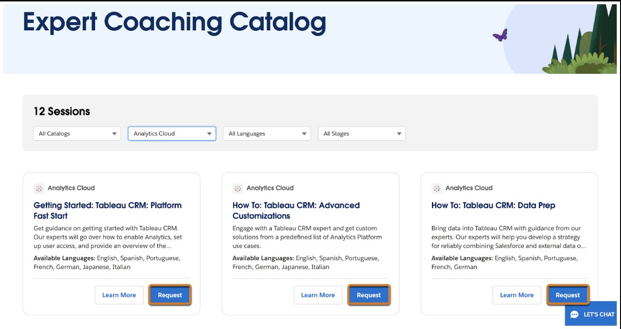
Task: Open How To: Tableau CRM: Data Prep title
Action: 493,205
